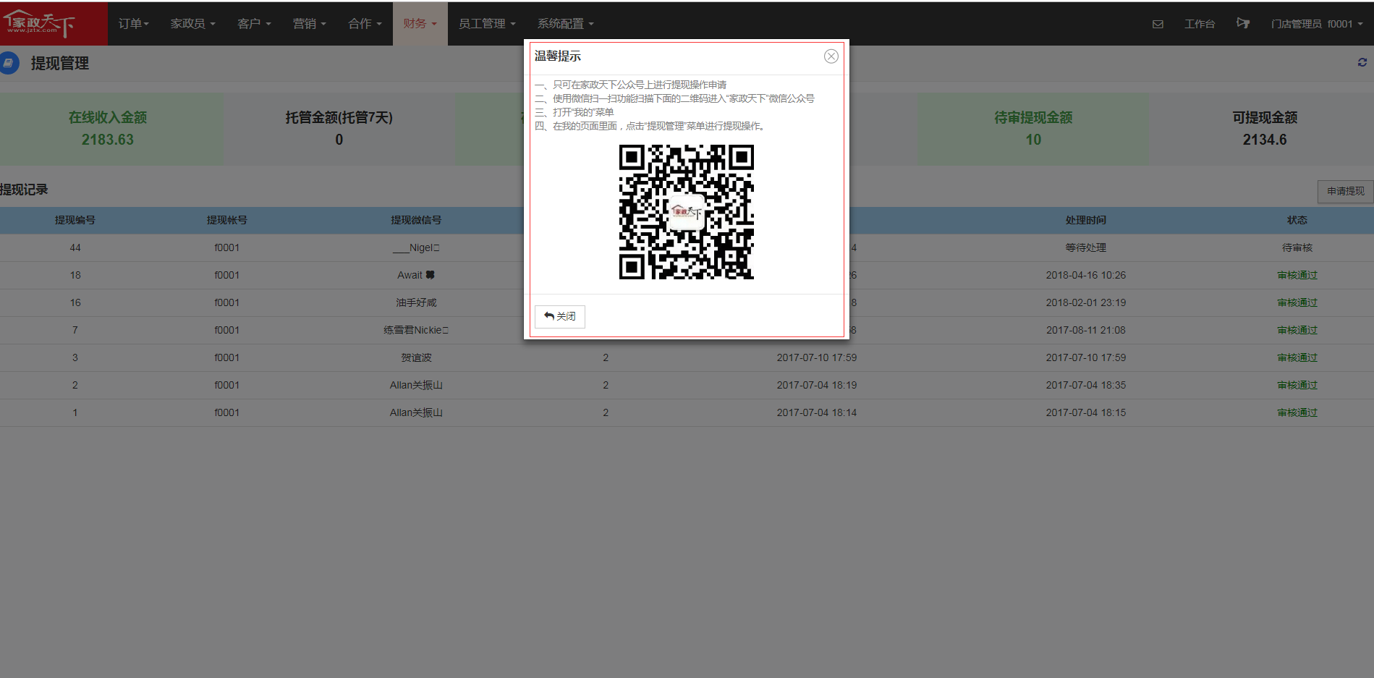The height and width of the screenshot is (678, 1374).
Task: Select the 待审核 status in row 44
Action: pos(1297,247)
